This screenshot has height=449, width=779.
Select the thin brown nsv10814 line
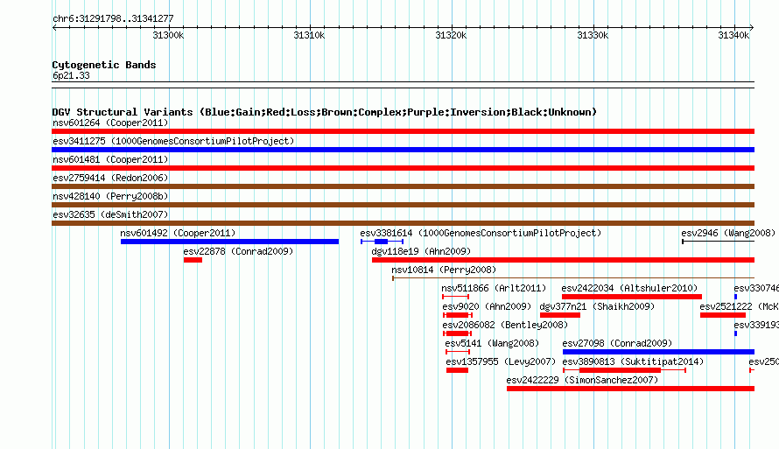point(573,278)
